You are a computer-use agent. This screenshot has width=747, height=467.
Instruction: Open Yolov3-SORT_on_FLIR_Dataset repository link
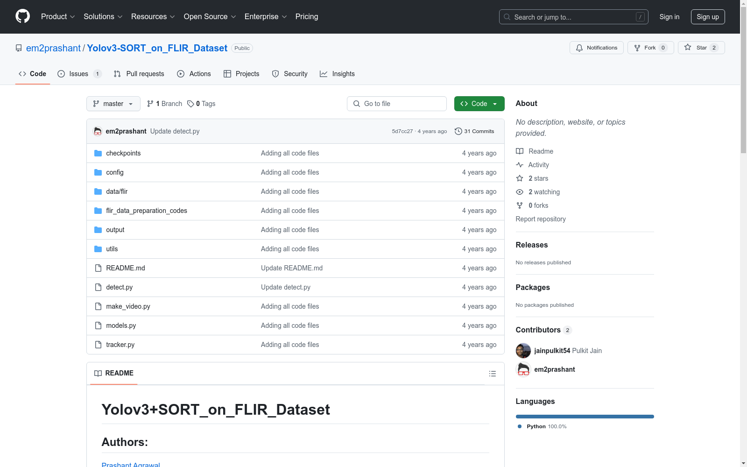157,48
